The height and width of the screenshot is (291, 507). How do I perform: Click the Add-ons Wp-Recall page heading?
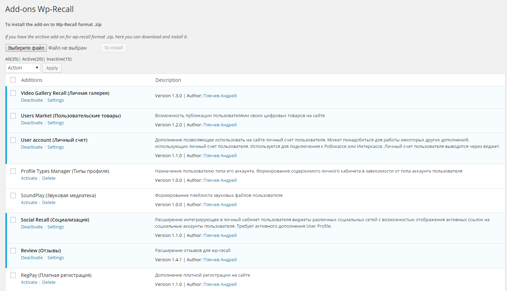tap(39, 9)
